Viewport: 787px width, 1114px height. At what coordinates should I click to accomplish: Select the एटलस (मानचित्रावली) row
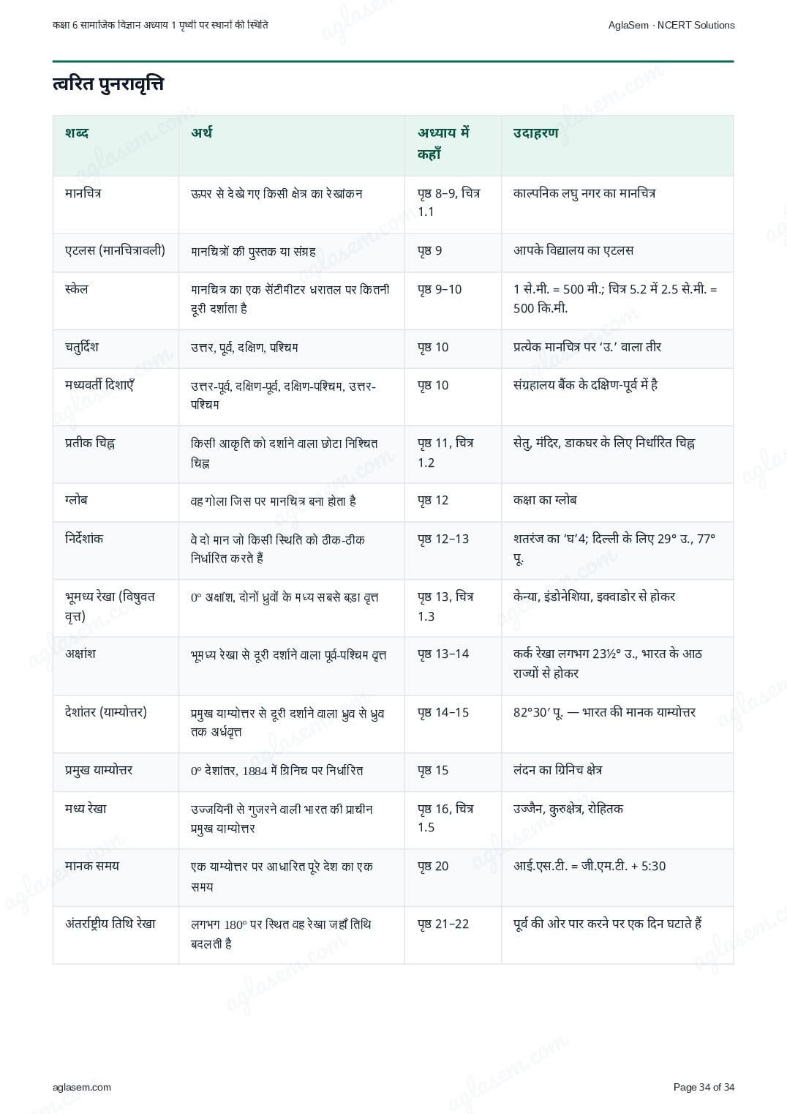point(393,253)
